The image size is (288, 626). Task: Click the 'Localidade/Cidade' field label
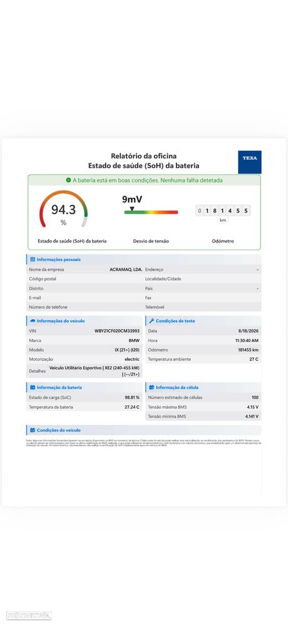pyautogui.click(x=163, y=279)
